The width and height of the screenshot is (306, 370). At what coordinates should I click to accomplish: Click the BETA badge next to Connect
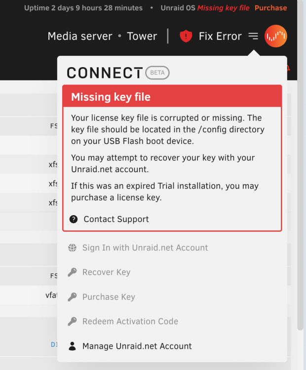pyautogui.click(x=157, y=73)
